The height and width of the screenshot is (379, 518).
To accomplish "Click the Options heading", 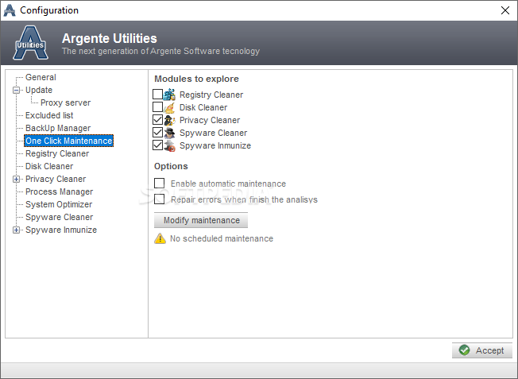I will tap(171, 166).
